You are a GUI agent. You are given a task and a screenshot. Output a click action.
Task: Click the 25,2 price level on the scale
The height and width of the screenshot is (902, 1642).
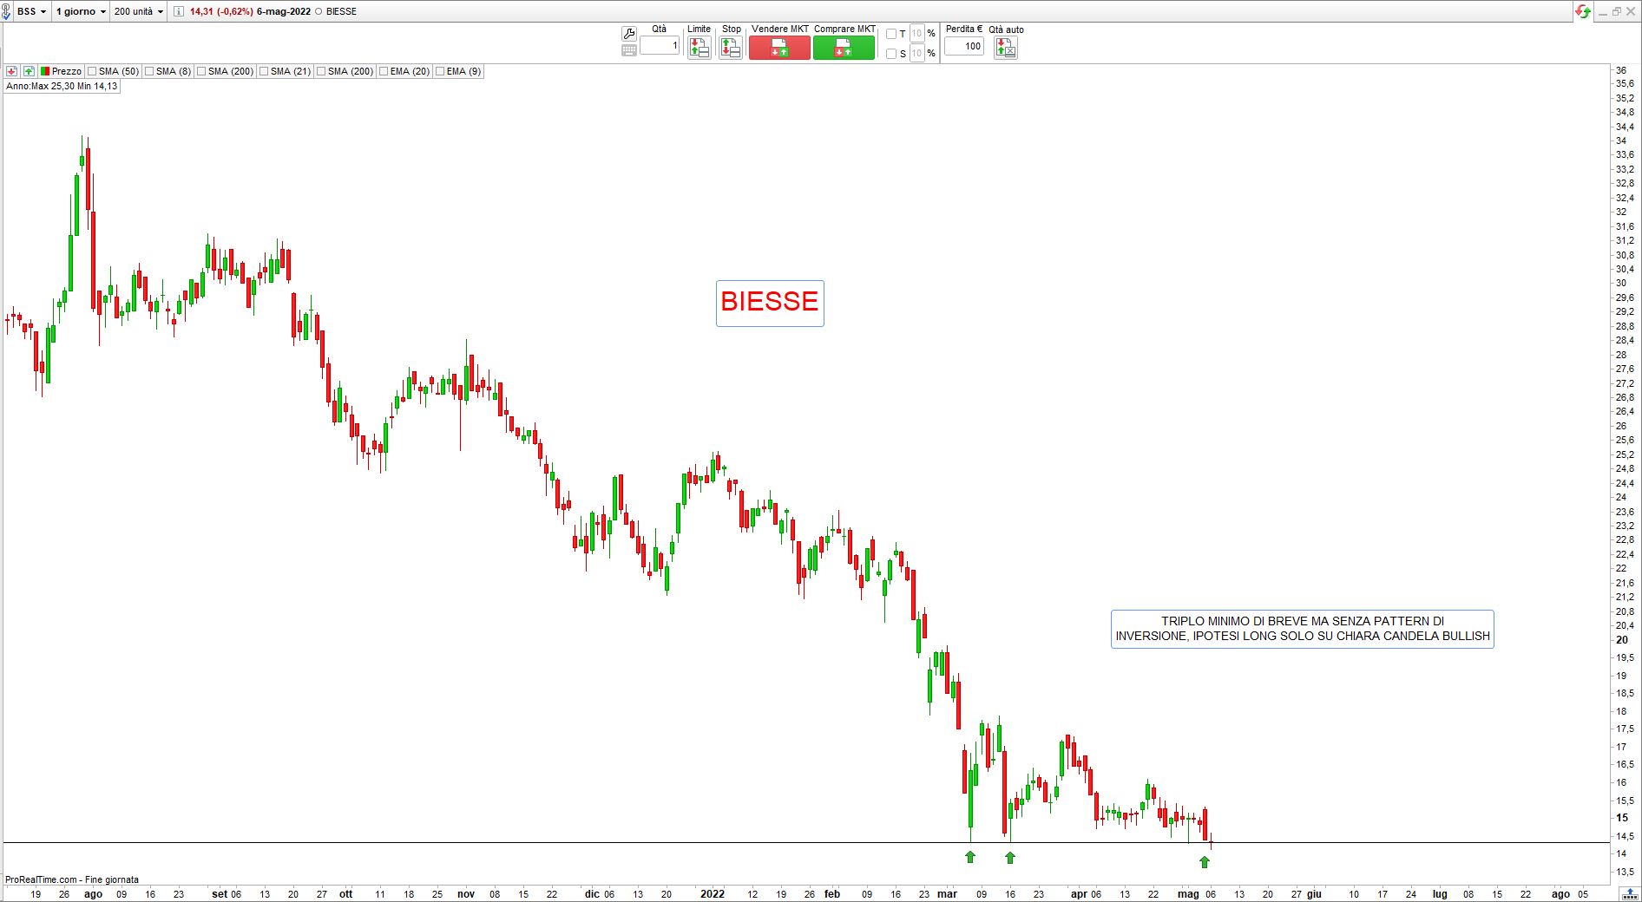pos(1624,454)
